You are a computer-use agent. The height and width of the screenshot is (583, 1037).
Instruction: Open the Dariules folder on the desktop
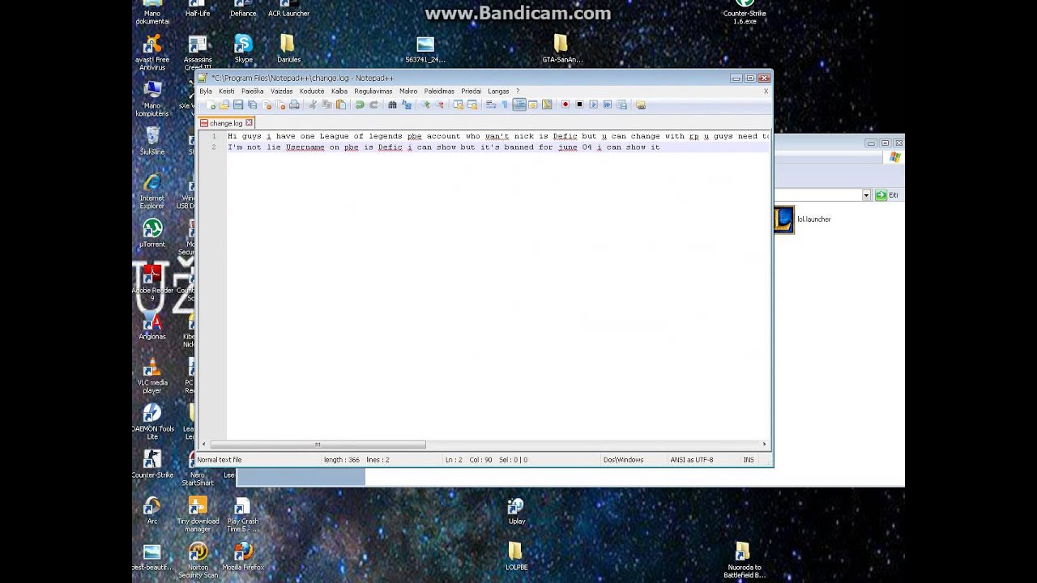[288, 49]
